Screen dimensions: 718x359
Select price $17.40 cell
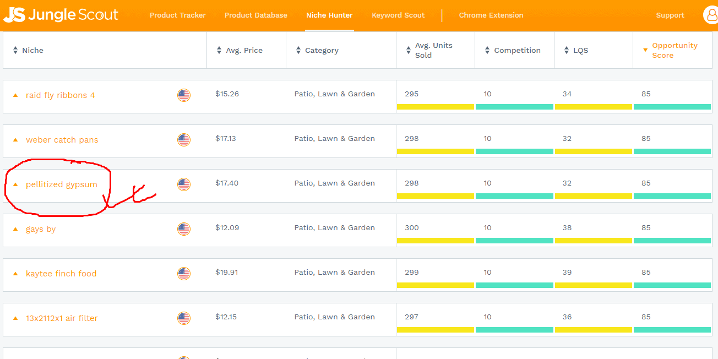coord(227,183)
